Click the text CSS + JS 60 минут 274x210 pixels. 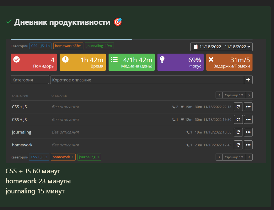[33, 171]
